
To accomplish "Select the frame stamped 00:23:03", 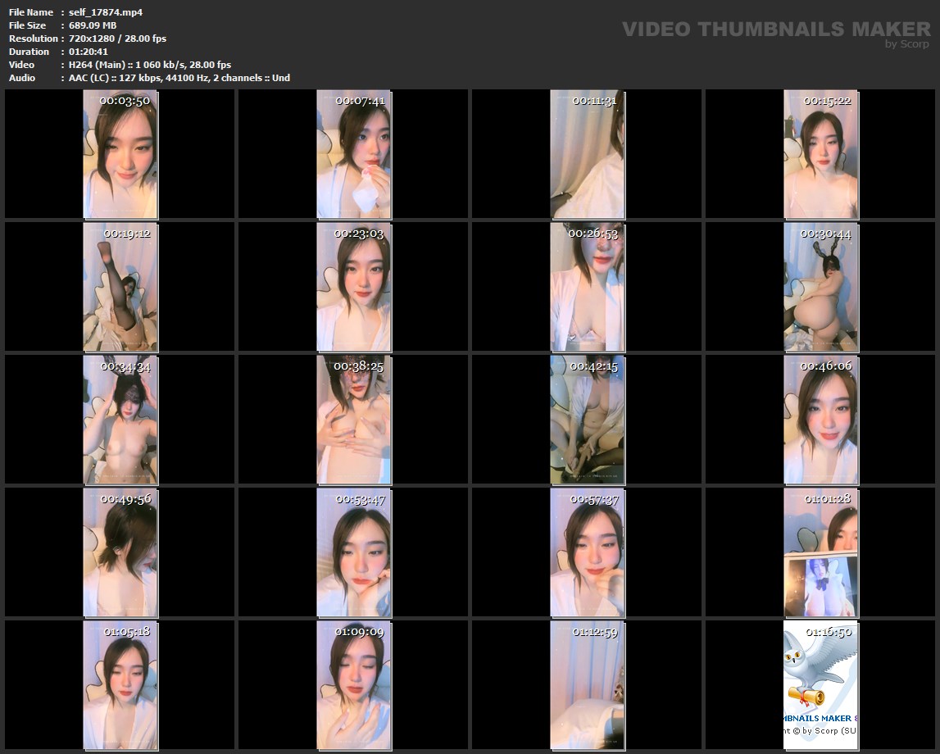I will (354, 287).
